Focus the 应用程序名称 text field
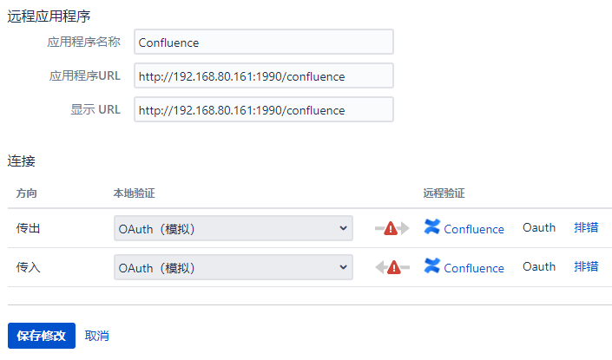The width and height of the screenshot is (612, 360). (x=263, y=42)
